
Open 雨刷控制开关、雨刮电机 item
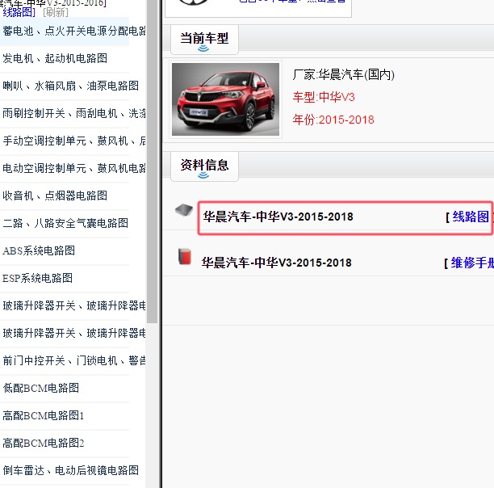coord(73,113)
